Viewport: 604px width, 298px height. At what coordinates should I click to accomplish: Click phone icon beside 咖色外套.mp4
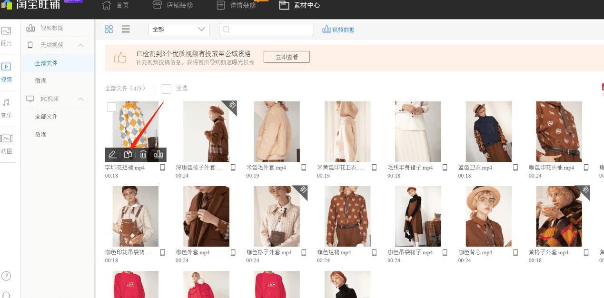pos(233,252)
